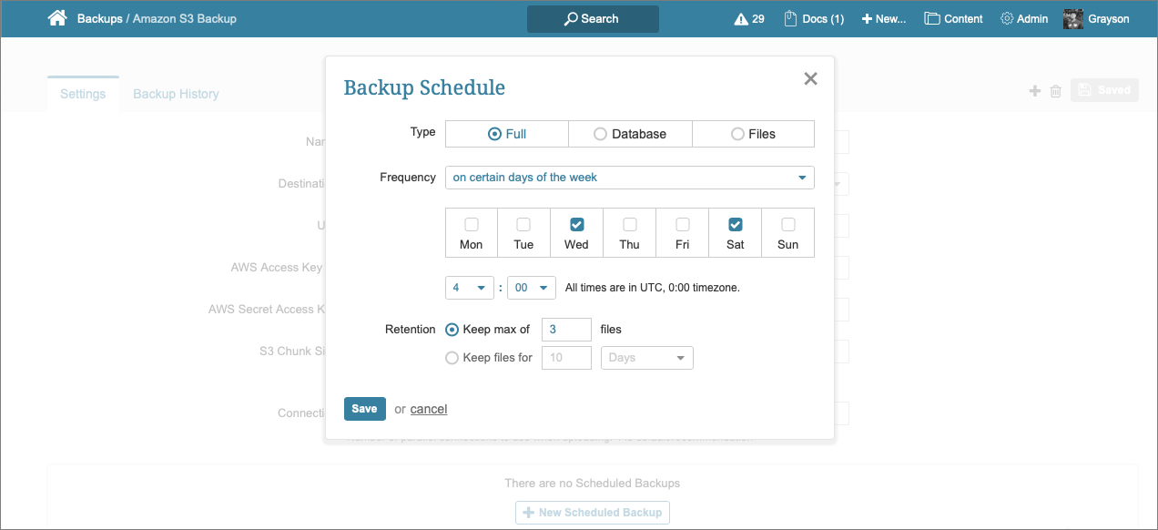Click the add plus icon near Saved
The image size is (1158, 530).
[x=1035, y=91]
